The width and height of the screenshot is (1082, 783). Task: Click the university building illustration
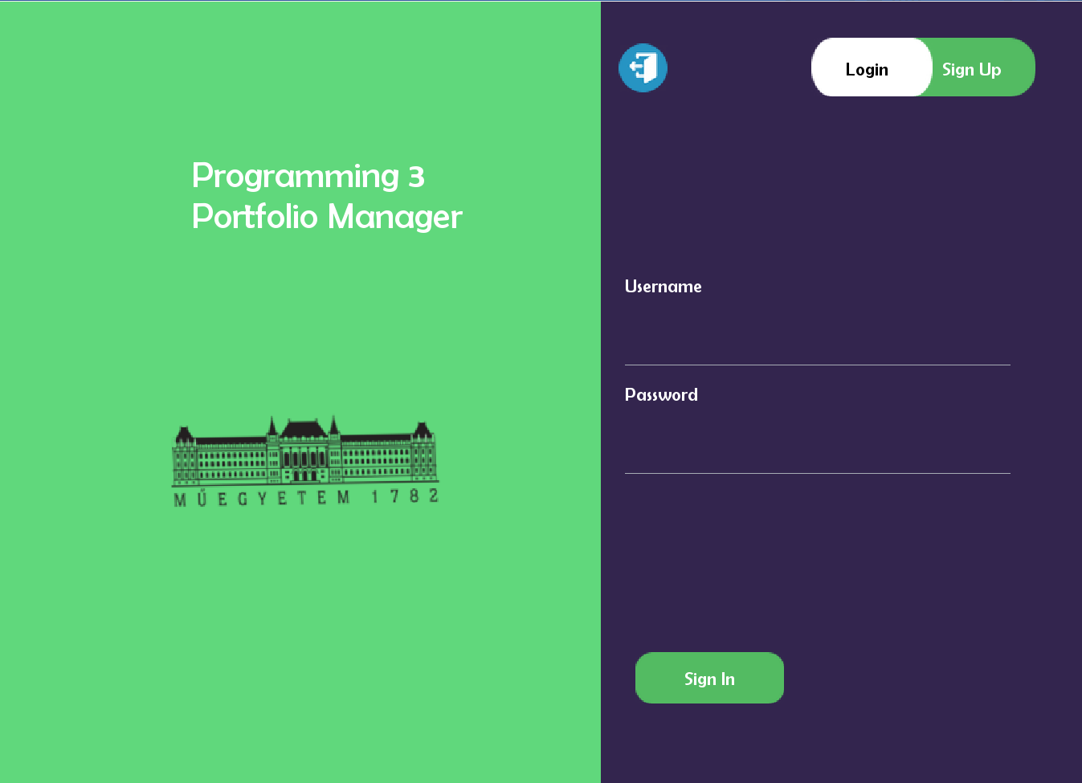(305, 454)
